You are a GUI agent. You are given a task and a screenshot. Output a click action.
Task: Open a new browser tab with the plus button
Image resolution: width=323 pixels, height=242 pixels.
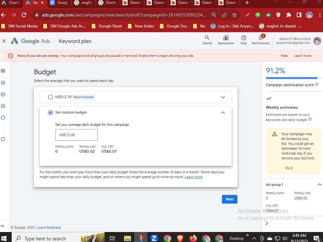tap(247, 3)
